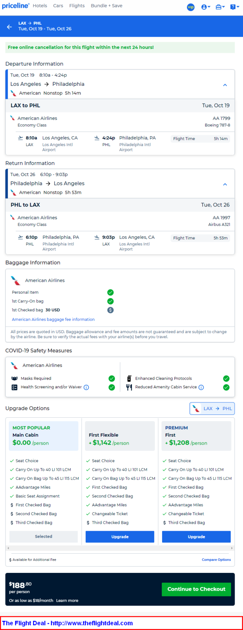Open the VIP badge icon
The width and height of the screenshot is (243, 630).
(x=191, y=7)
